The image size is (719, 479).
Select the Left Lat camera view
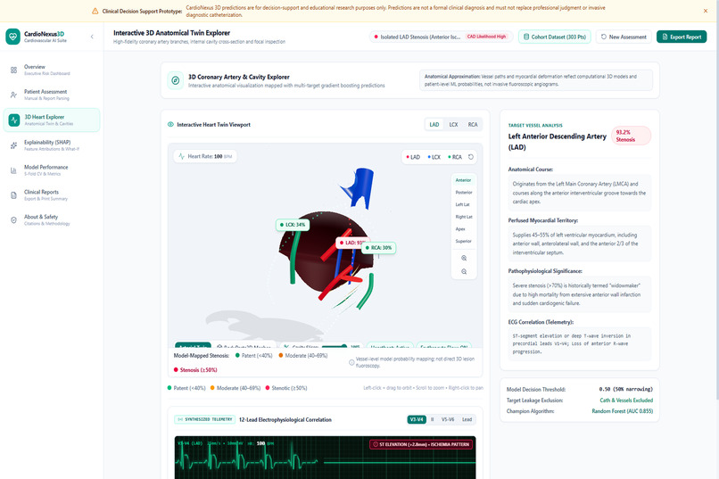[x=462, y=204]
